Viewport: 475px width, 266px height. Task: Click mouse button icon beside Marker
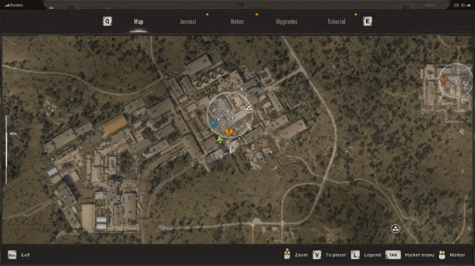tap(442, 255)
